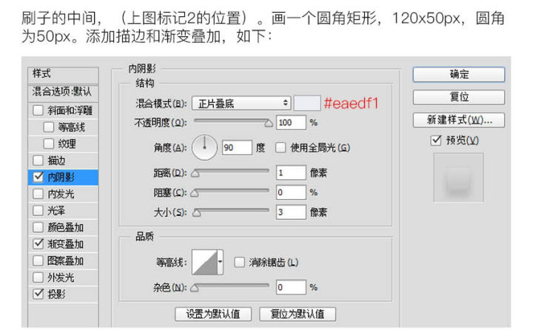Screen dimensions: 533x330
Task: Toggle the 描边 stroke checkbox
Action: [x=38, y=161]
